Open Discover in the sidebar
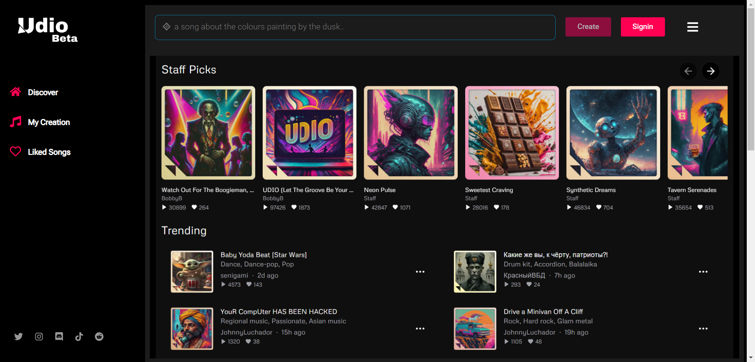755x362 pixels. [x=43, y=92]
